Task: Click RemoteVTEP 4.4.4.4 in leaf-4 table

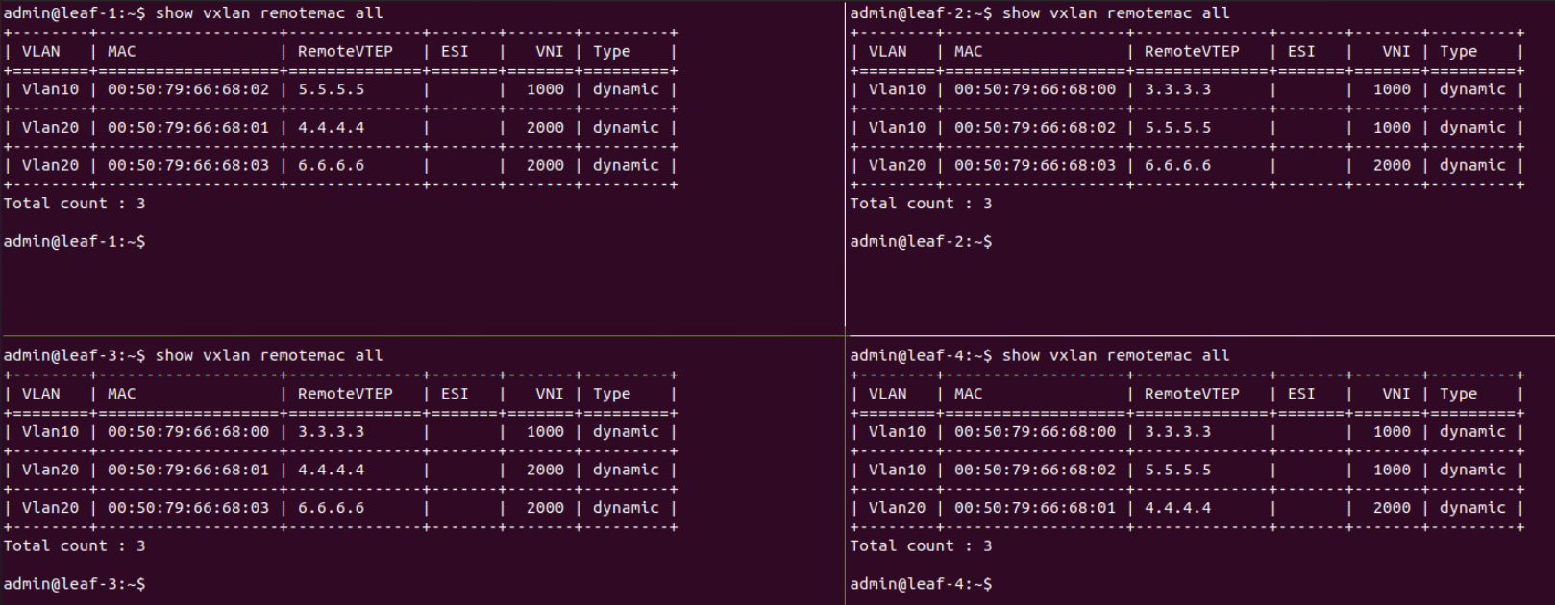Action: click(x=1177, y=508)
